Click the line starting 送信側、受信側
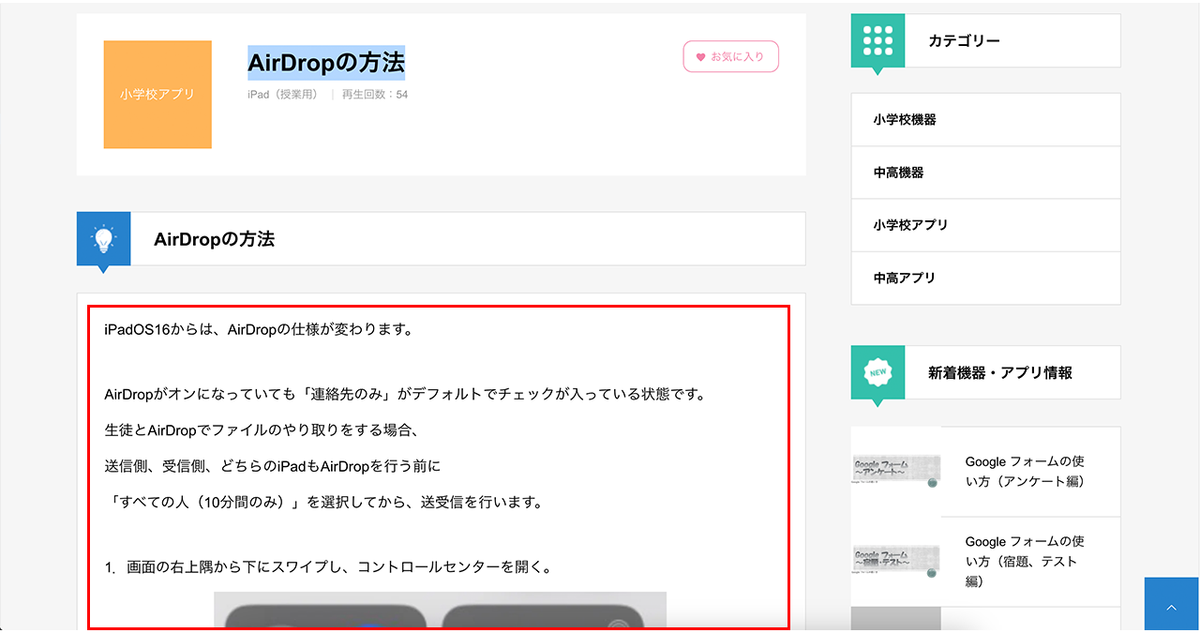 tap(273, 466)
